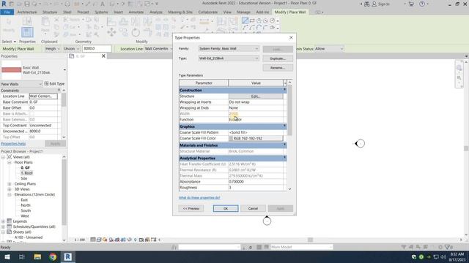Screen dimensions: 469x263
Task: Collapse the Construction parameter group
Action: [284, 90]
